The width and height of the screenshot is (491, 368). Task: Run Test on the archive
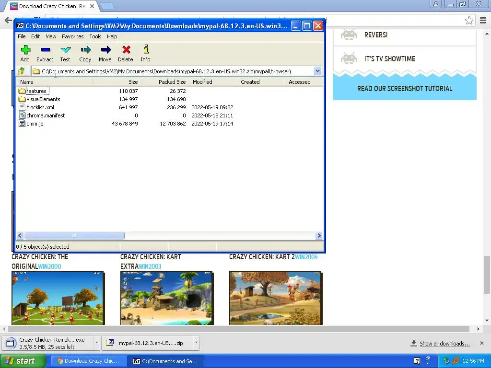pos(65,50)
